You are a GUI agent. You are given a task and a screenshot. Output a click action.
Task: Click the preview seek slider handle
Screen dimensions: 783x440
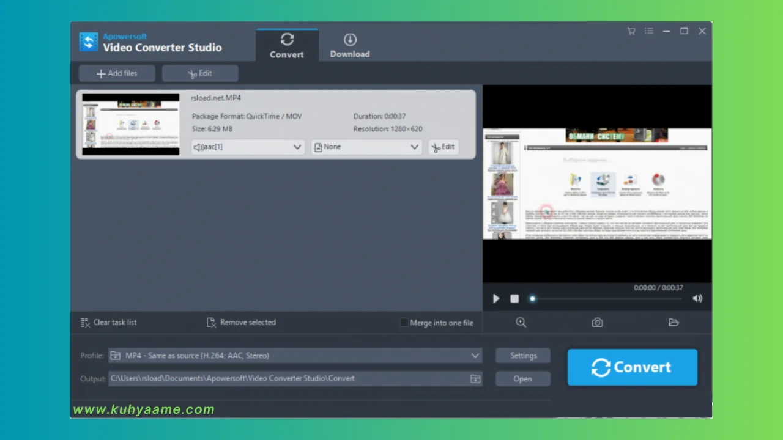pos(533,299)
